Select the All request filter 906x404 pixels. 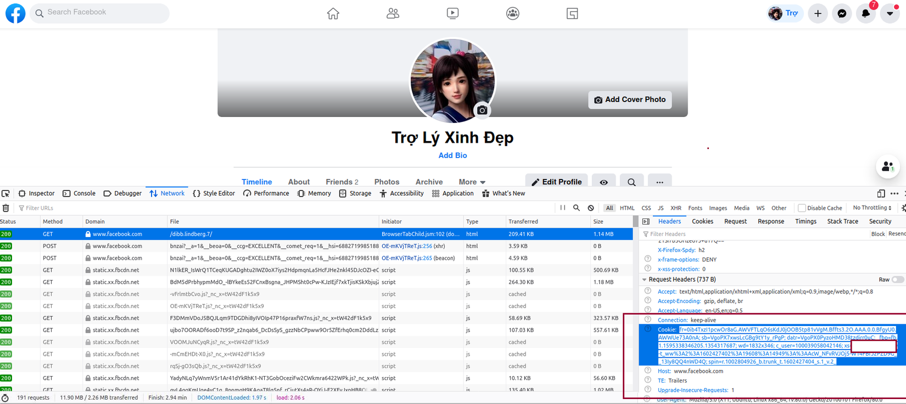tap(609, 208)
